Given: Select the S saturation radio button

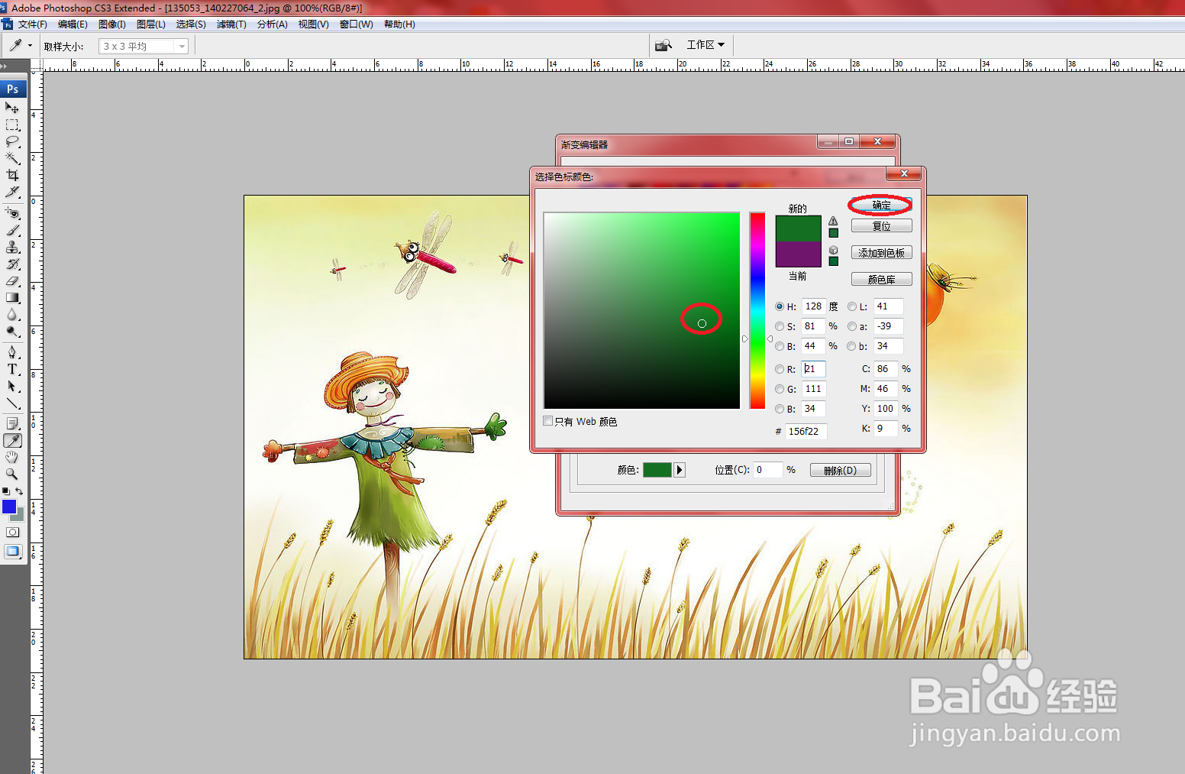Looking at the screenshot, I should point(780,326).
